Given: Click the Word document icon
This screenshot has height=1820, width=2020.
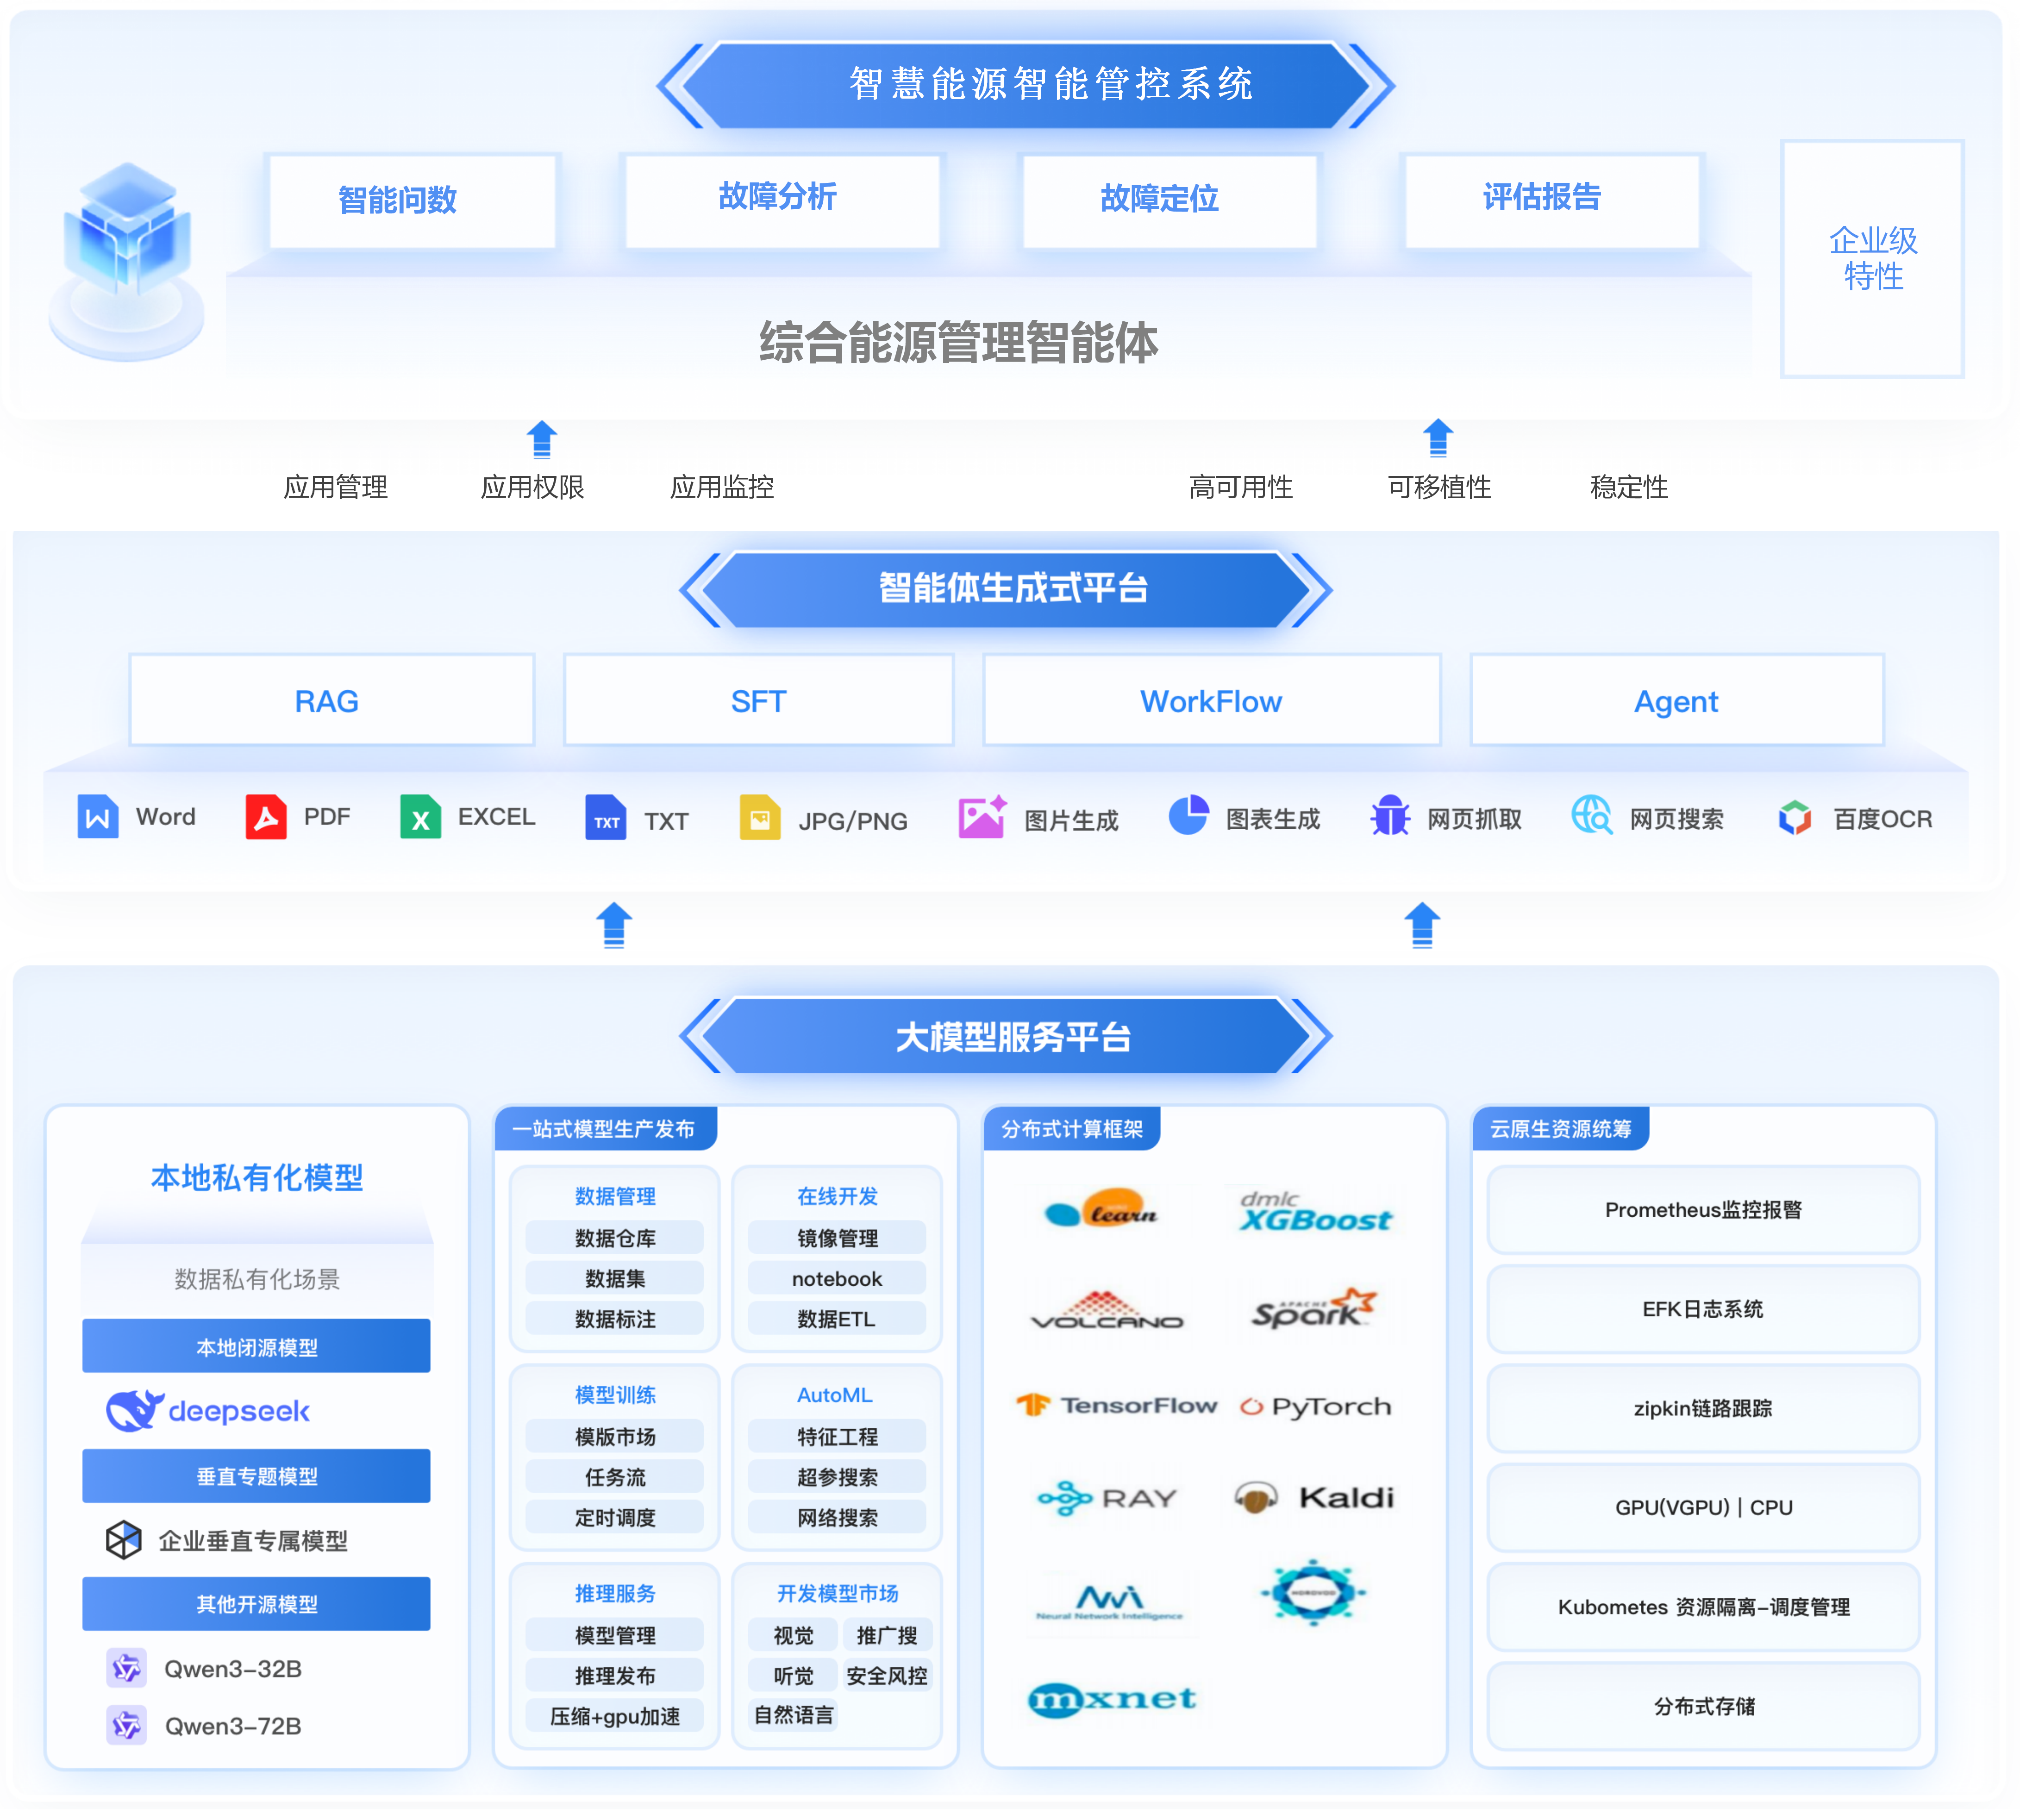Looking at the screenshot, I should coord(98,817).
